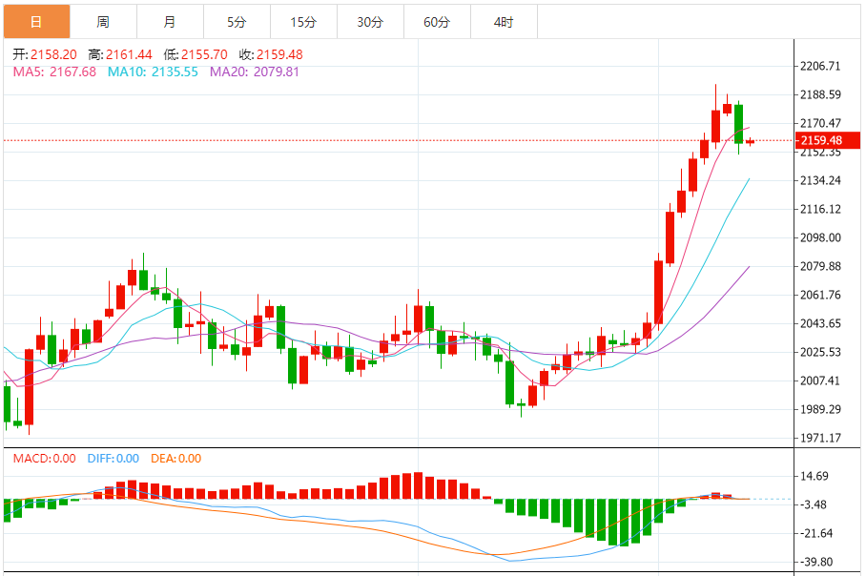Click the 1971.17 price axis label

point(821,438)
